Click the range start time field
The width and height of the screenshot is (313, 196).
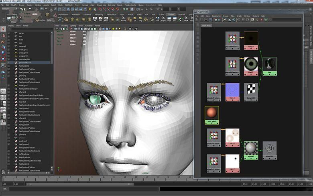(x=7, y=184)
